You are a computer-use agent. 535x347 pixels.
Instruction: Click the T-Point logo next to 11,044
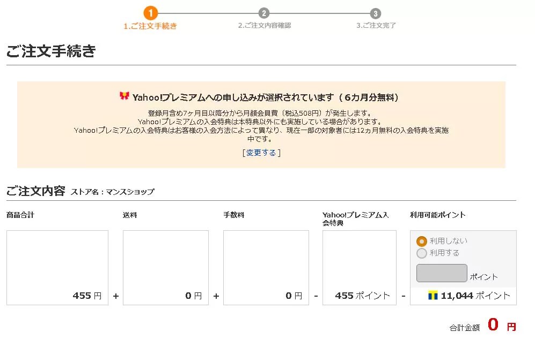433,295
